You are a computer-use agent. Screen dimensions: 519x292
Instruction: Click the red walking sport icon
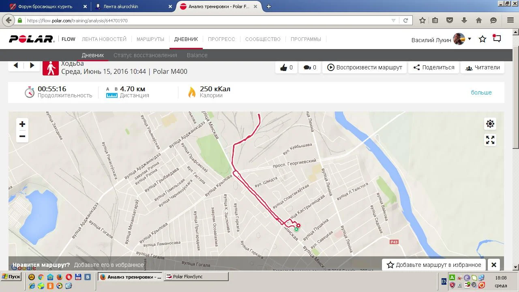point(51,67)
